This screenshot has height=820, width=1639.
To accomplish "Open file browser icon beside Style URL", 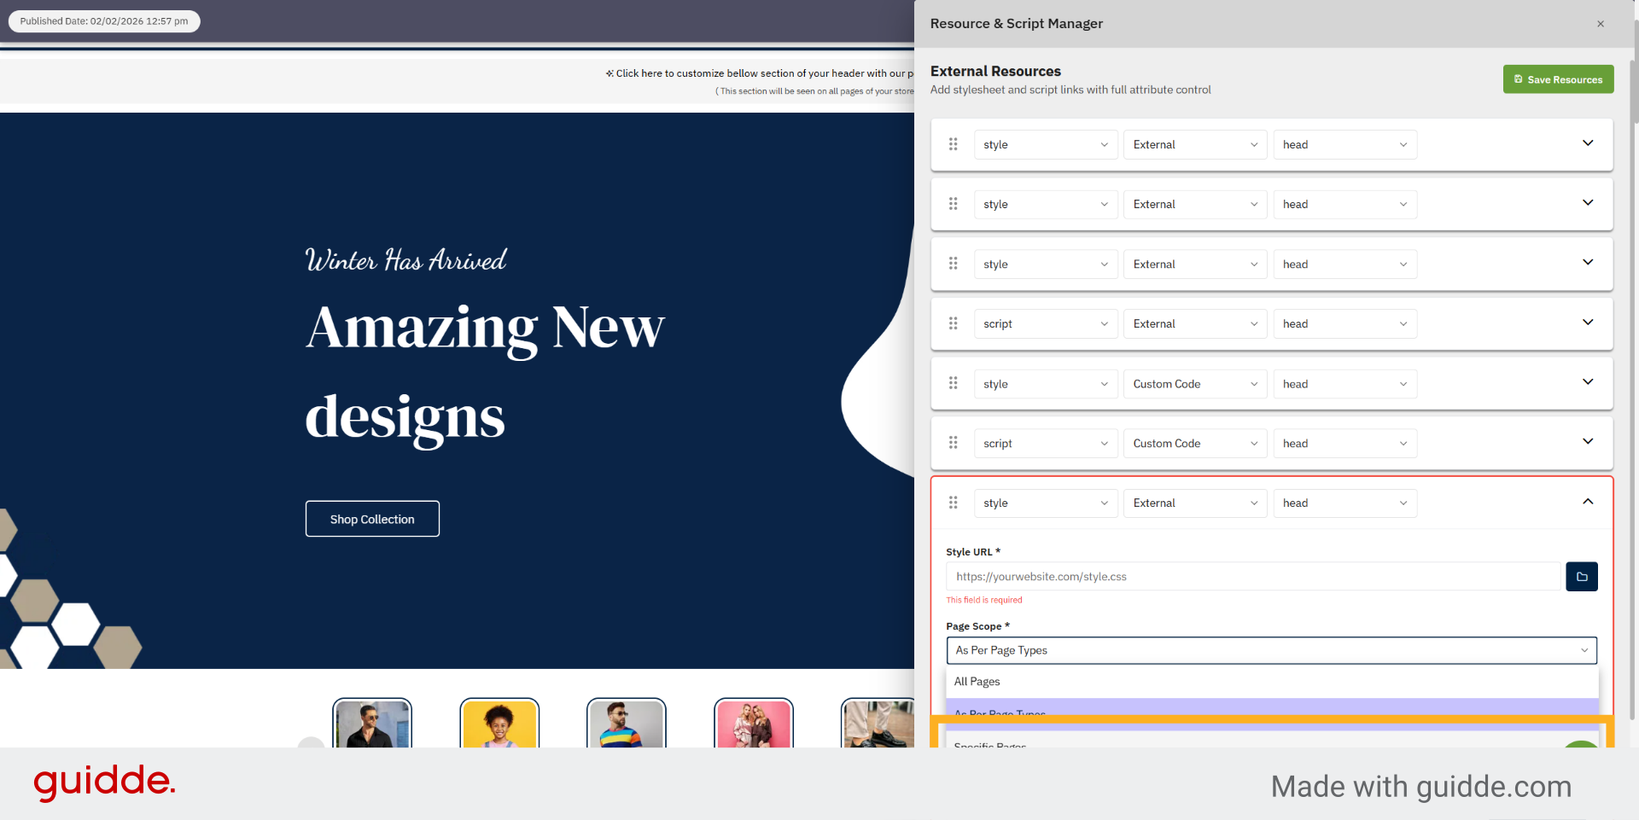I will (x=1582, y=577).
